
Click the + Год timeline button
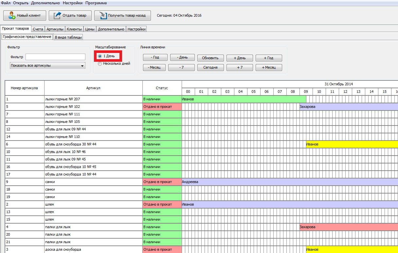(269, 58)
